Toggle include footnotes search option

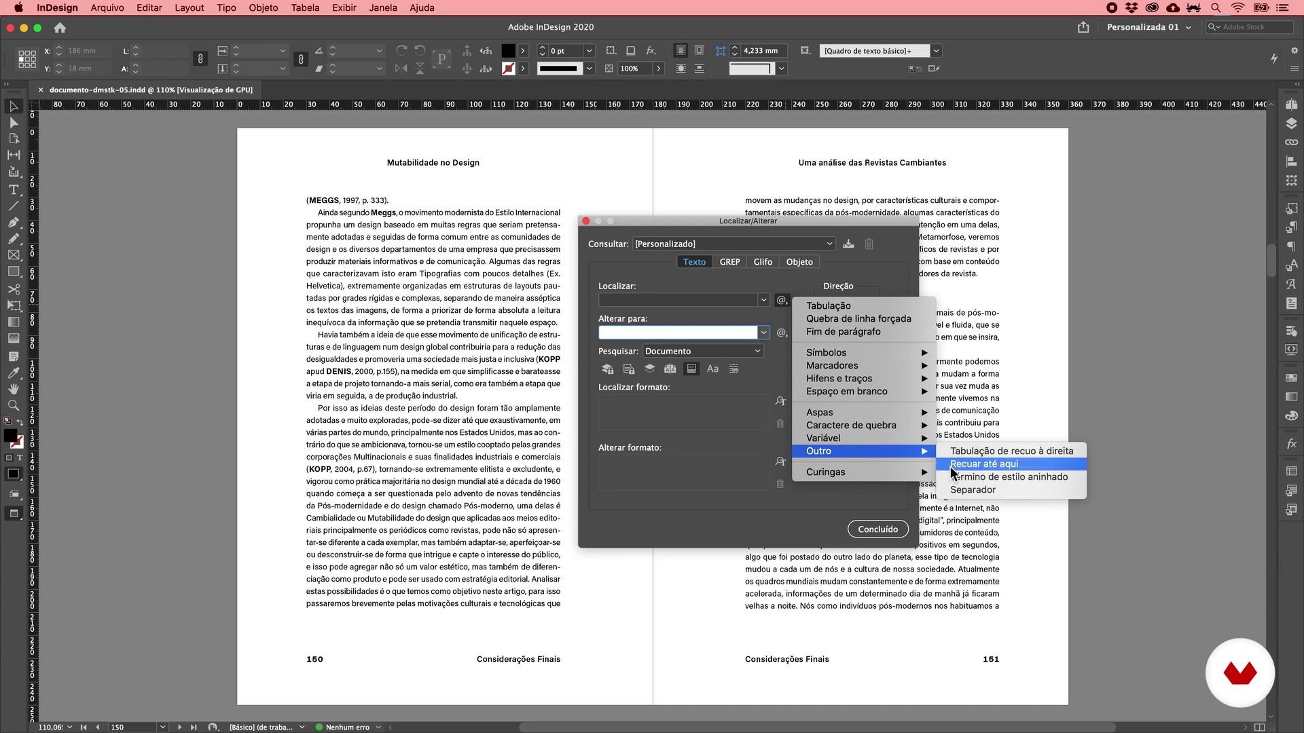[691, 369]
